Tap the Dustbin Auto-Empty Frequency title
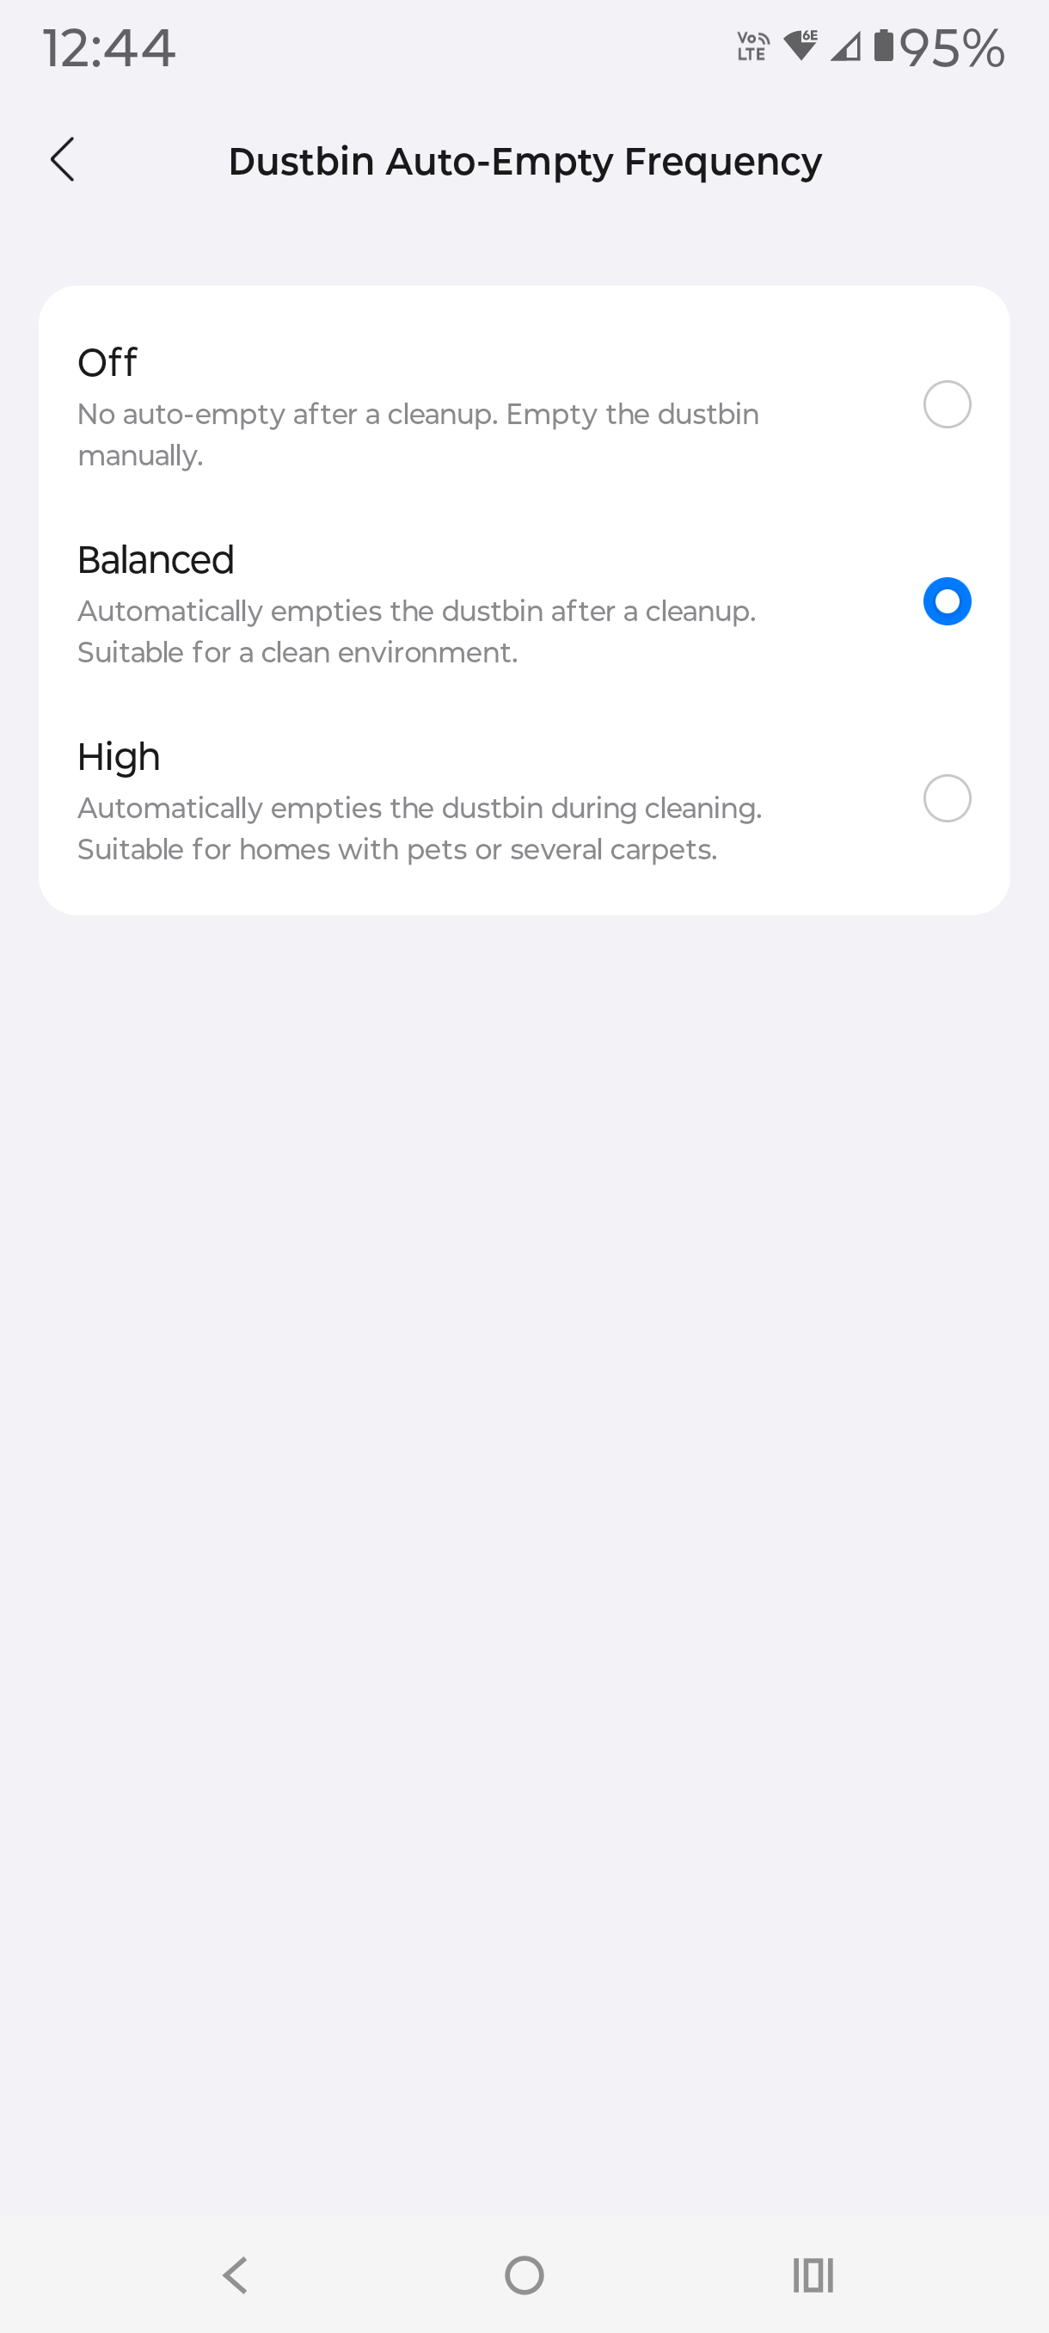 coord(525,161)
